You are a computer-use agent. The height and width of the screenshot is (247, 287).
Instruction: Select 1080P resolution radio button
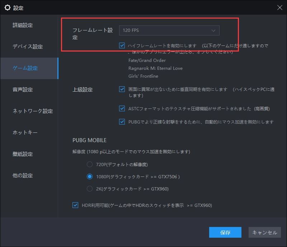[x=89, y=176]
